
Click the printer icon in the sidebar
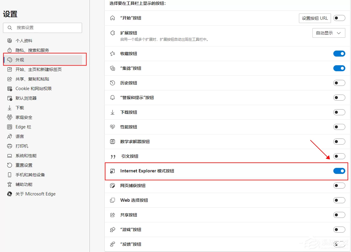(x=9, y=146)
